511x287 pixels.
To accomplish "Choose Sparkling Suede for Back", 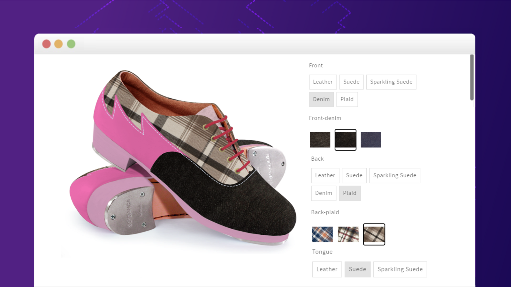I will pos(395,175).
